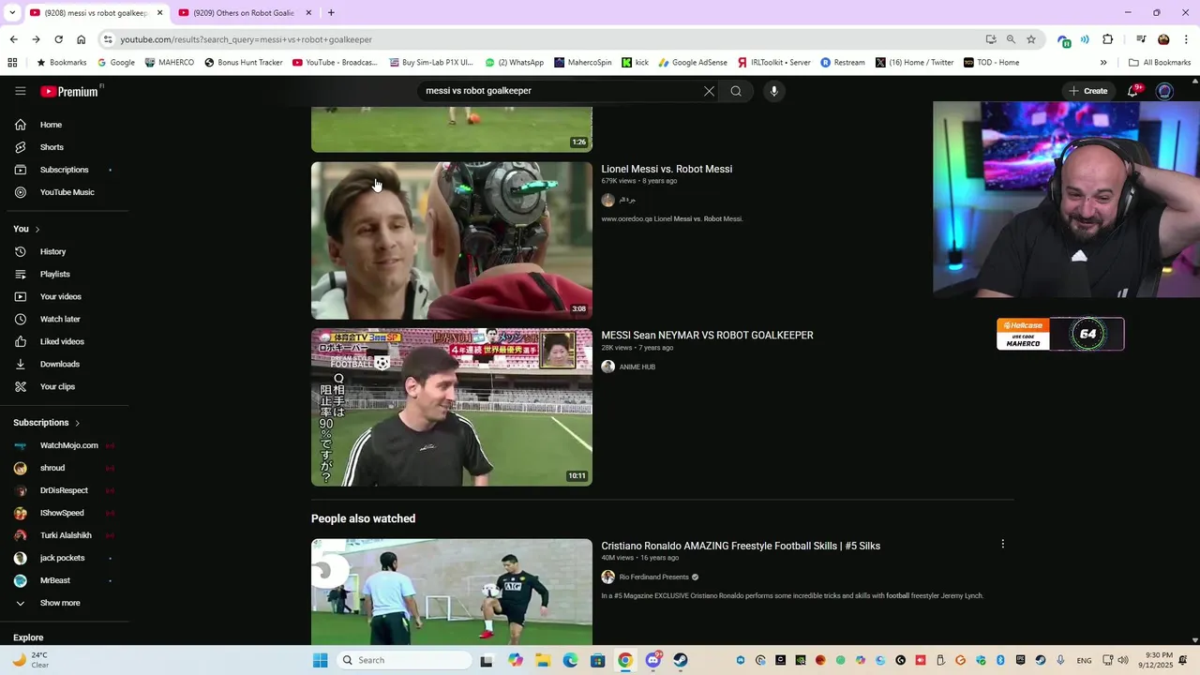Open the MAHERCO bookmark
This screenshot has width=1200, height=675.
(170, 63)
